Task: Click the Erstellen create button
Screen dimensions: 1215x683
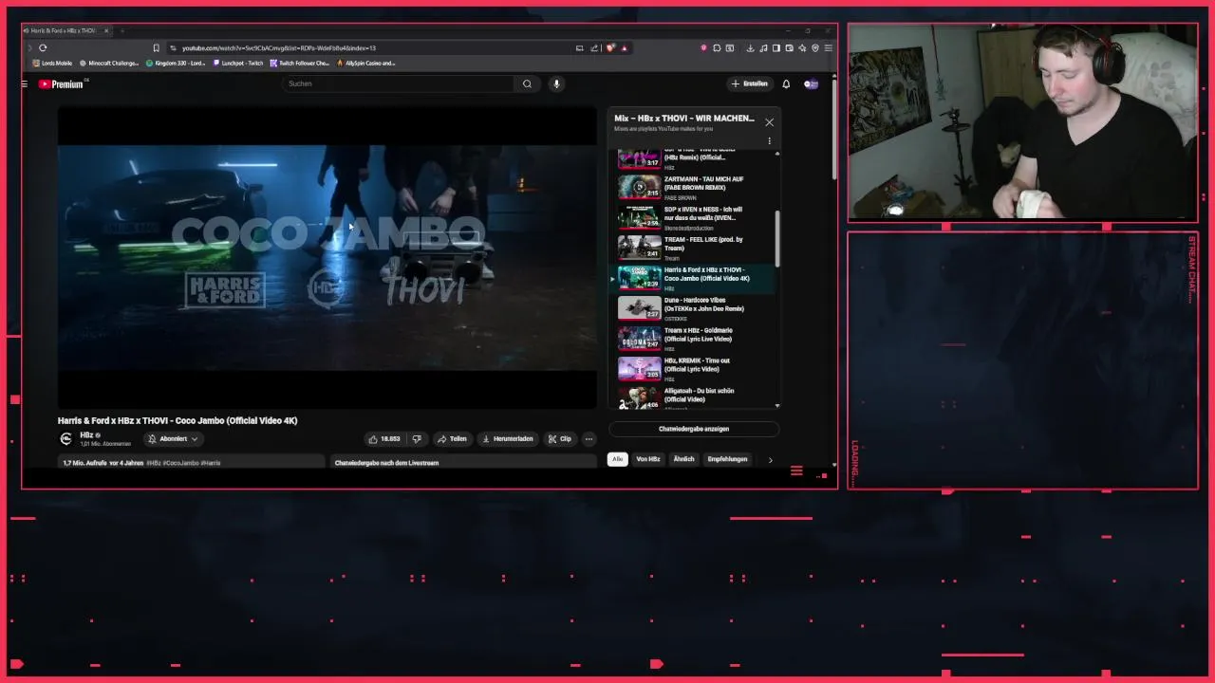Action: click(x=750, y=83)
